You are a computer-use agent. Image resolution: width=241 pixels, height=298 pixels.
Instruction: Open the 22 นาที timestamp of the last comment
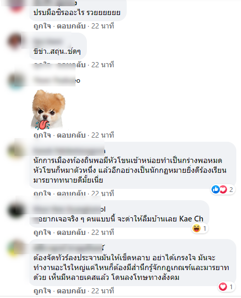(x=102, y=291)
